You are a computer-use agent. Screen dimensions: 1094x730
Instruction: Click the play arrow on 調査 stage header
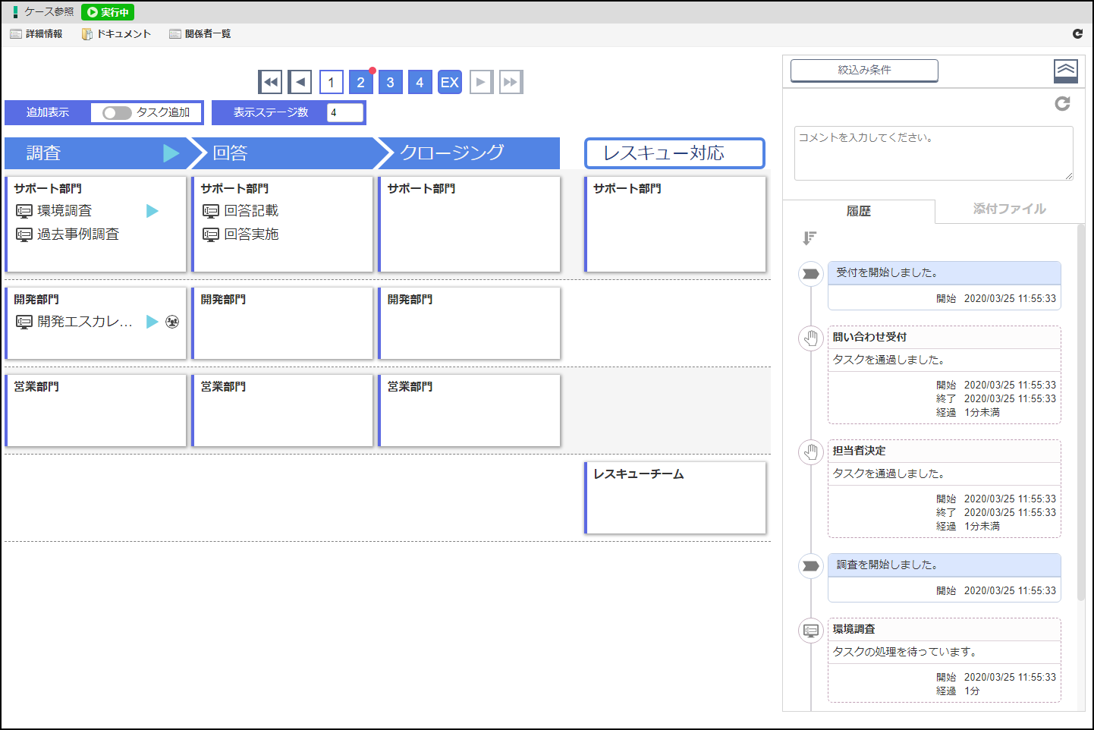[171, 153]
